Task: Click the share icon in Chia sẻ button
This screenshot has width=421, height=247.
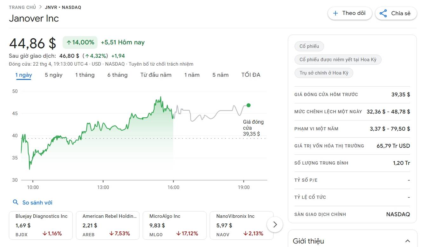Action: tap(383, 13)
